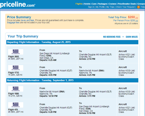
Task: Open the Cruises section
Action: click(x=112, y=4)
